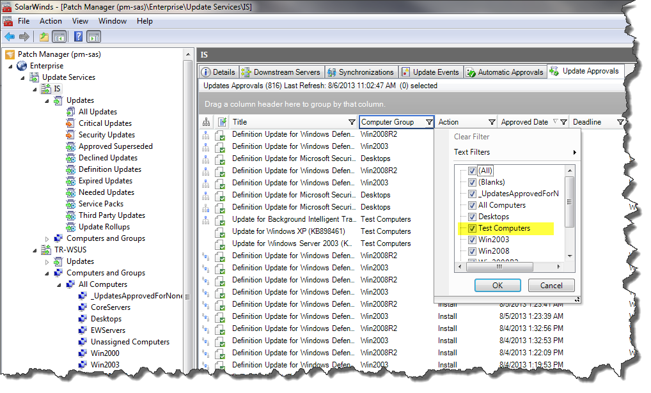Image resolution: width=651 pixels, height=393 pixels.
Task: Select the 'Update for Windows XP (KB898461)' row
Action: pos(288,231)
